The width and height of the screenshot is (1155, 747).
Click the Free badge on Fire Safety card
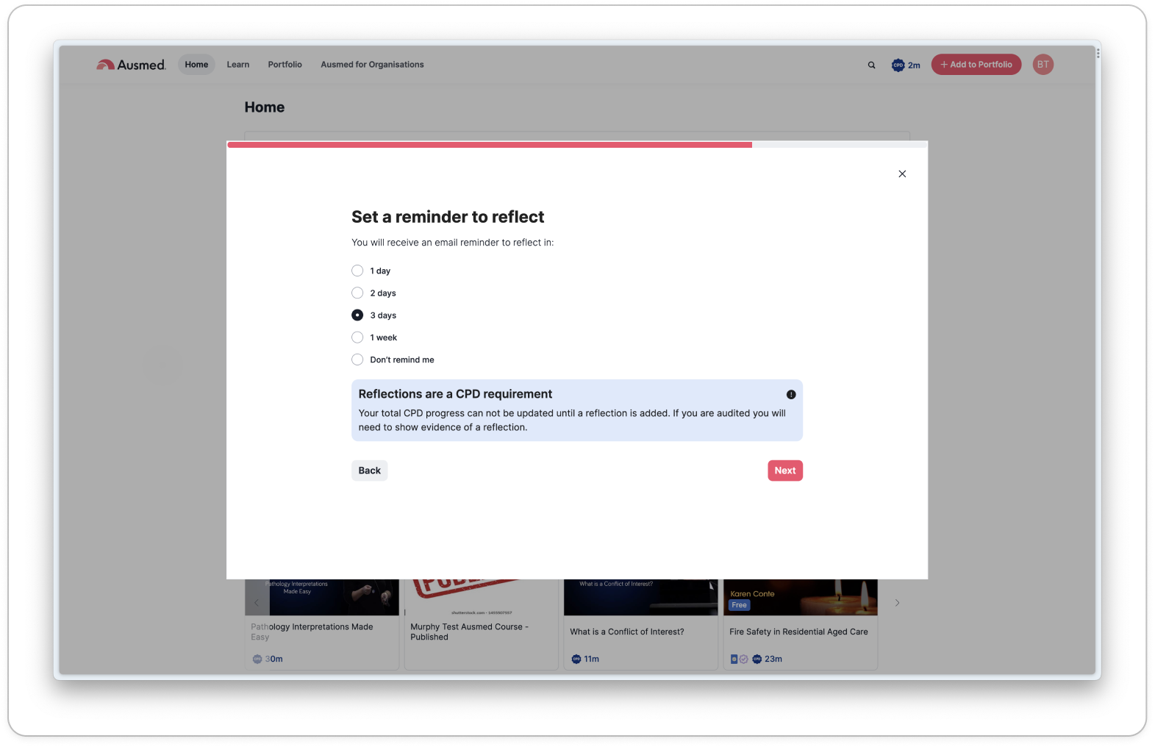740,605
